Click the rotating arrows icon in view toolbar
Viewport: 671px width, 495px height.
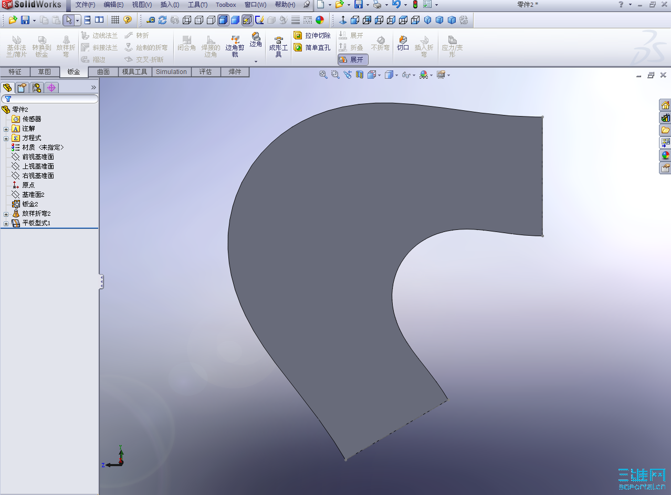[x=162, y=20]
